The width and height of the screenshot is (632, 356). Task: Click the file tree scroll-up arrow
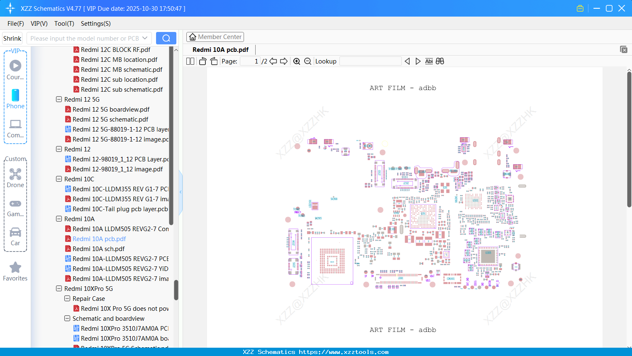[x=176, y=50]
